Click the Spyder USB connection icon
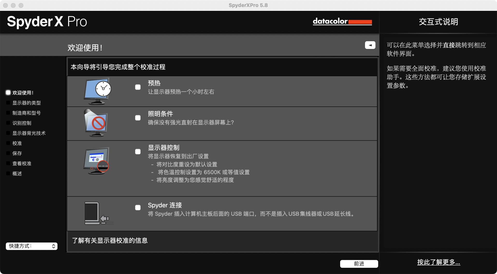 (x=99, y=213)
